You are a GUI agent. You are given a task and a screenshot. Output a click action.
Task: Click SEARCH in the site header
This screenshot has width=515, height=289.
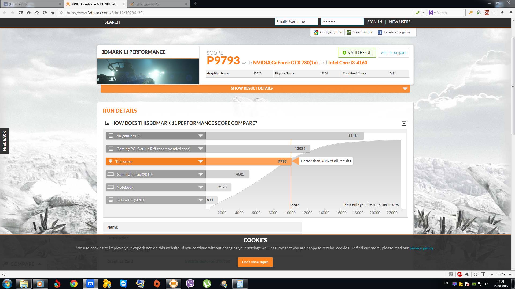[x=112, y=22]
